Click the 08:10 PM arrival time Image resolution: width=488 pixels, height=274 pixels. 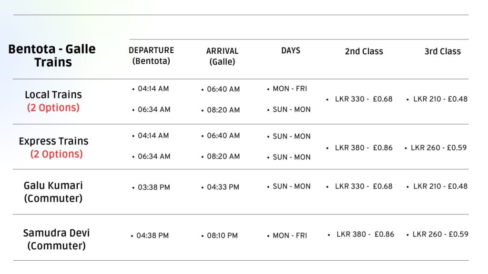[222, 235]
